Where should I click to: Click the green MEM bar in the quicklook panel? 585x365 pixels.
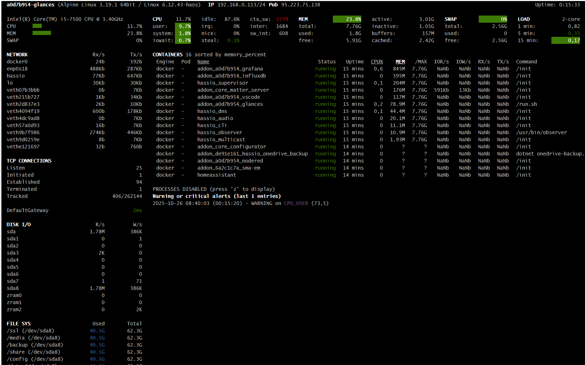click(x=42, y=33)
